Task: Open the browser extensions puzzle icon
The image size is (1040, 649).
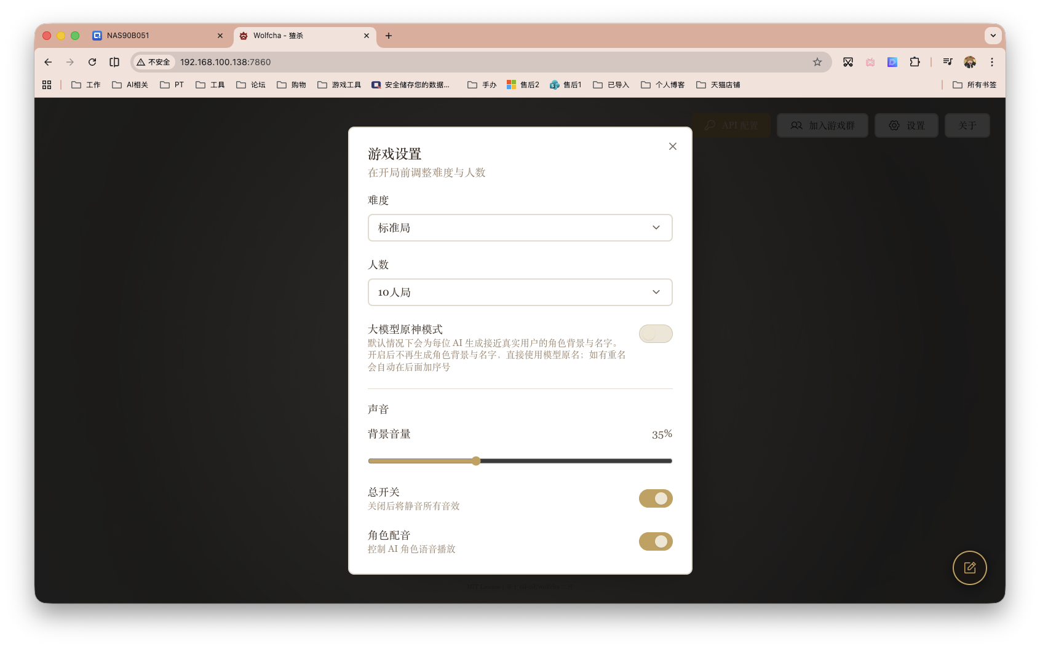Action: [x=915, y=62]
